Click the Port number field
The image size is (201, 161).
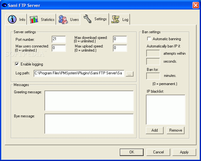[x=59, y=39]
